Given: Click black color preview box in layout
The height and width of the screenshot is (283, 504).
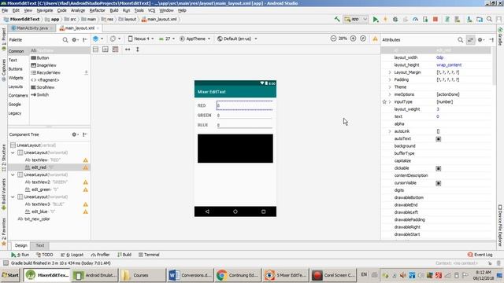Looking at the screenshot, I should (x=235, y=149).
